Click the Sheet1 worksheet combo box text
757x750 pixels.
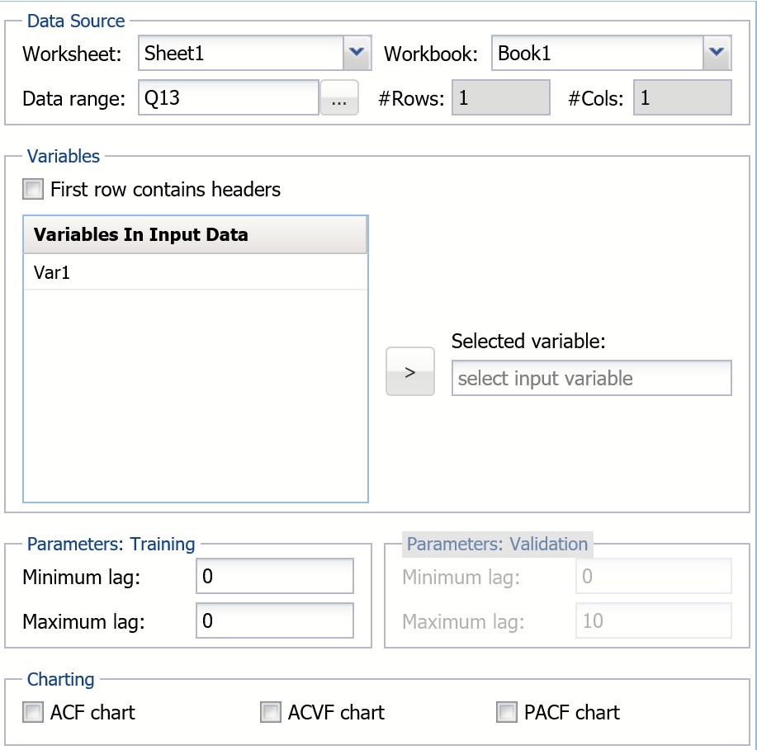239,54
